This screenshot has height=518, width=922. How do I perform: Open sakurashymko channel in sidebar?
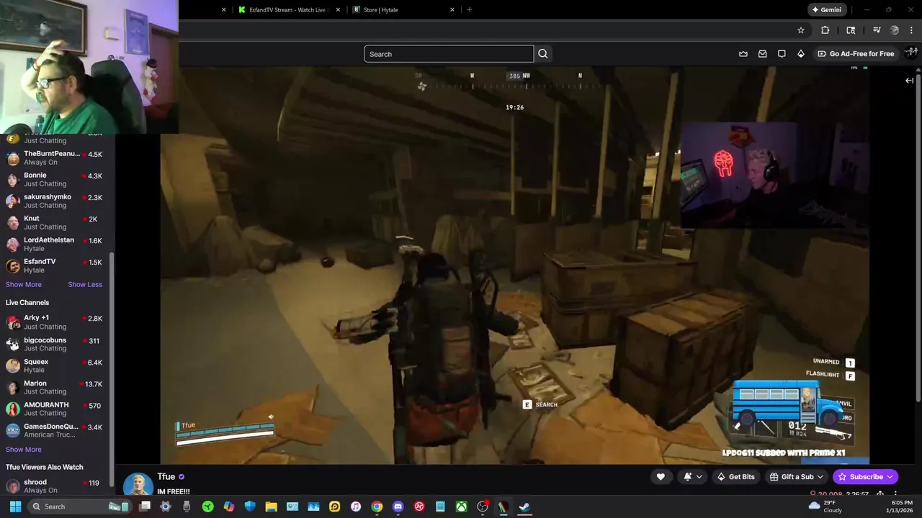[x=56, y=201]
